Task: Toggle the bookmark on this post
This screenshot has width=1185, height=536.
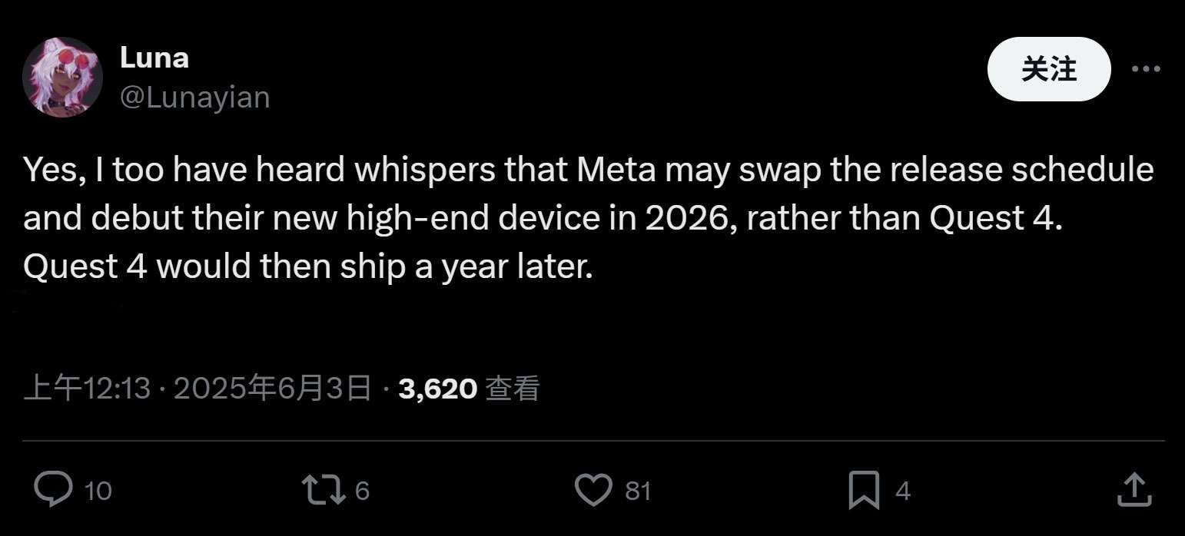Action: point(865,489)
